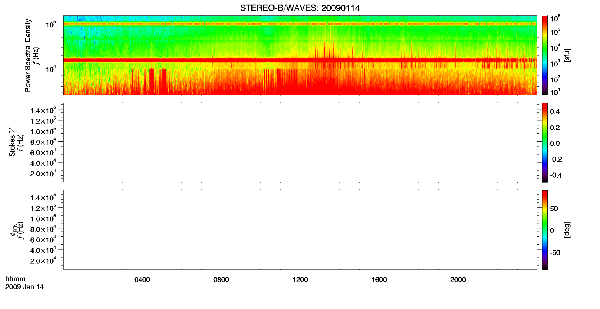Click the -50 tick on degrees color bar
This screenshot has width=600, height=309.
pos(555,253)
